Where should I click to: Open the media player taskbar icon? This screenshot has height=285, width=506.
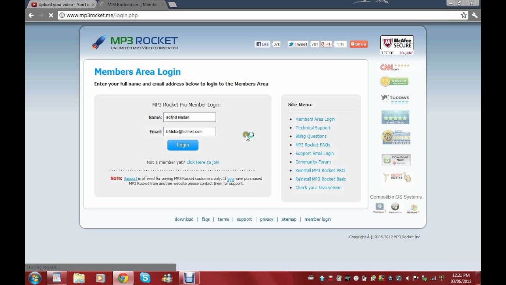[101, 278]
